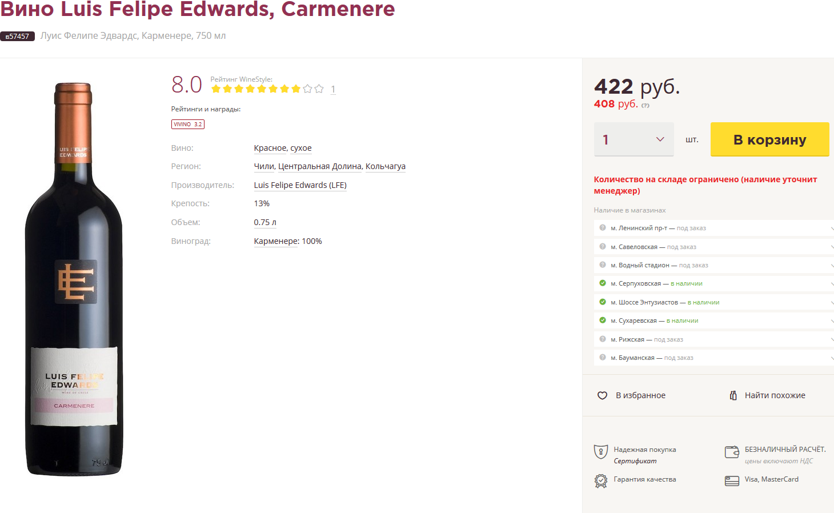Image resolution: width=834 pixels, height=513 pixels.
Task: Click the shield icon for secure purchase
Action: (601, 452)
